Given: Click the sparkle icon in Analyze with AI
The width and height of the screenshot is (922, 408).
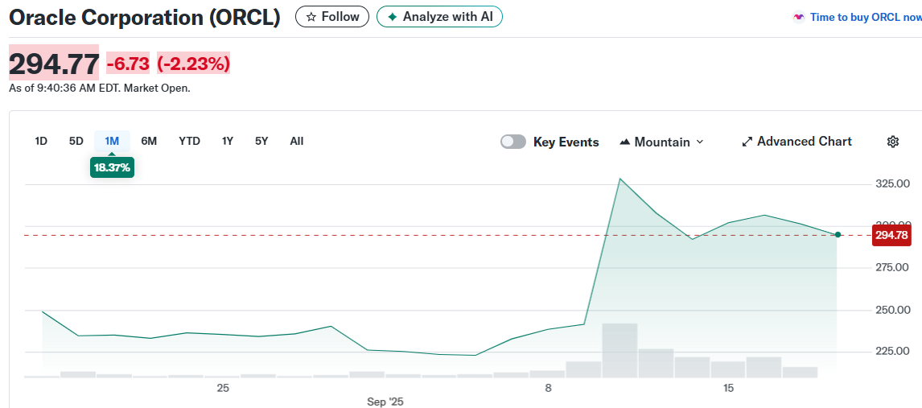Looking at the screenshot, I should coord(392,17).
